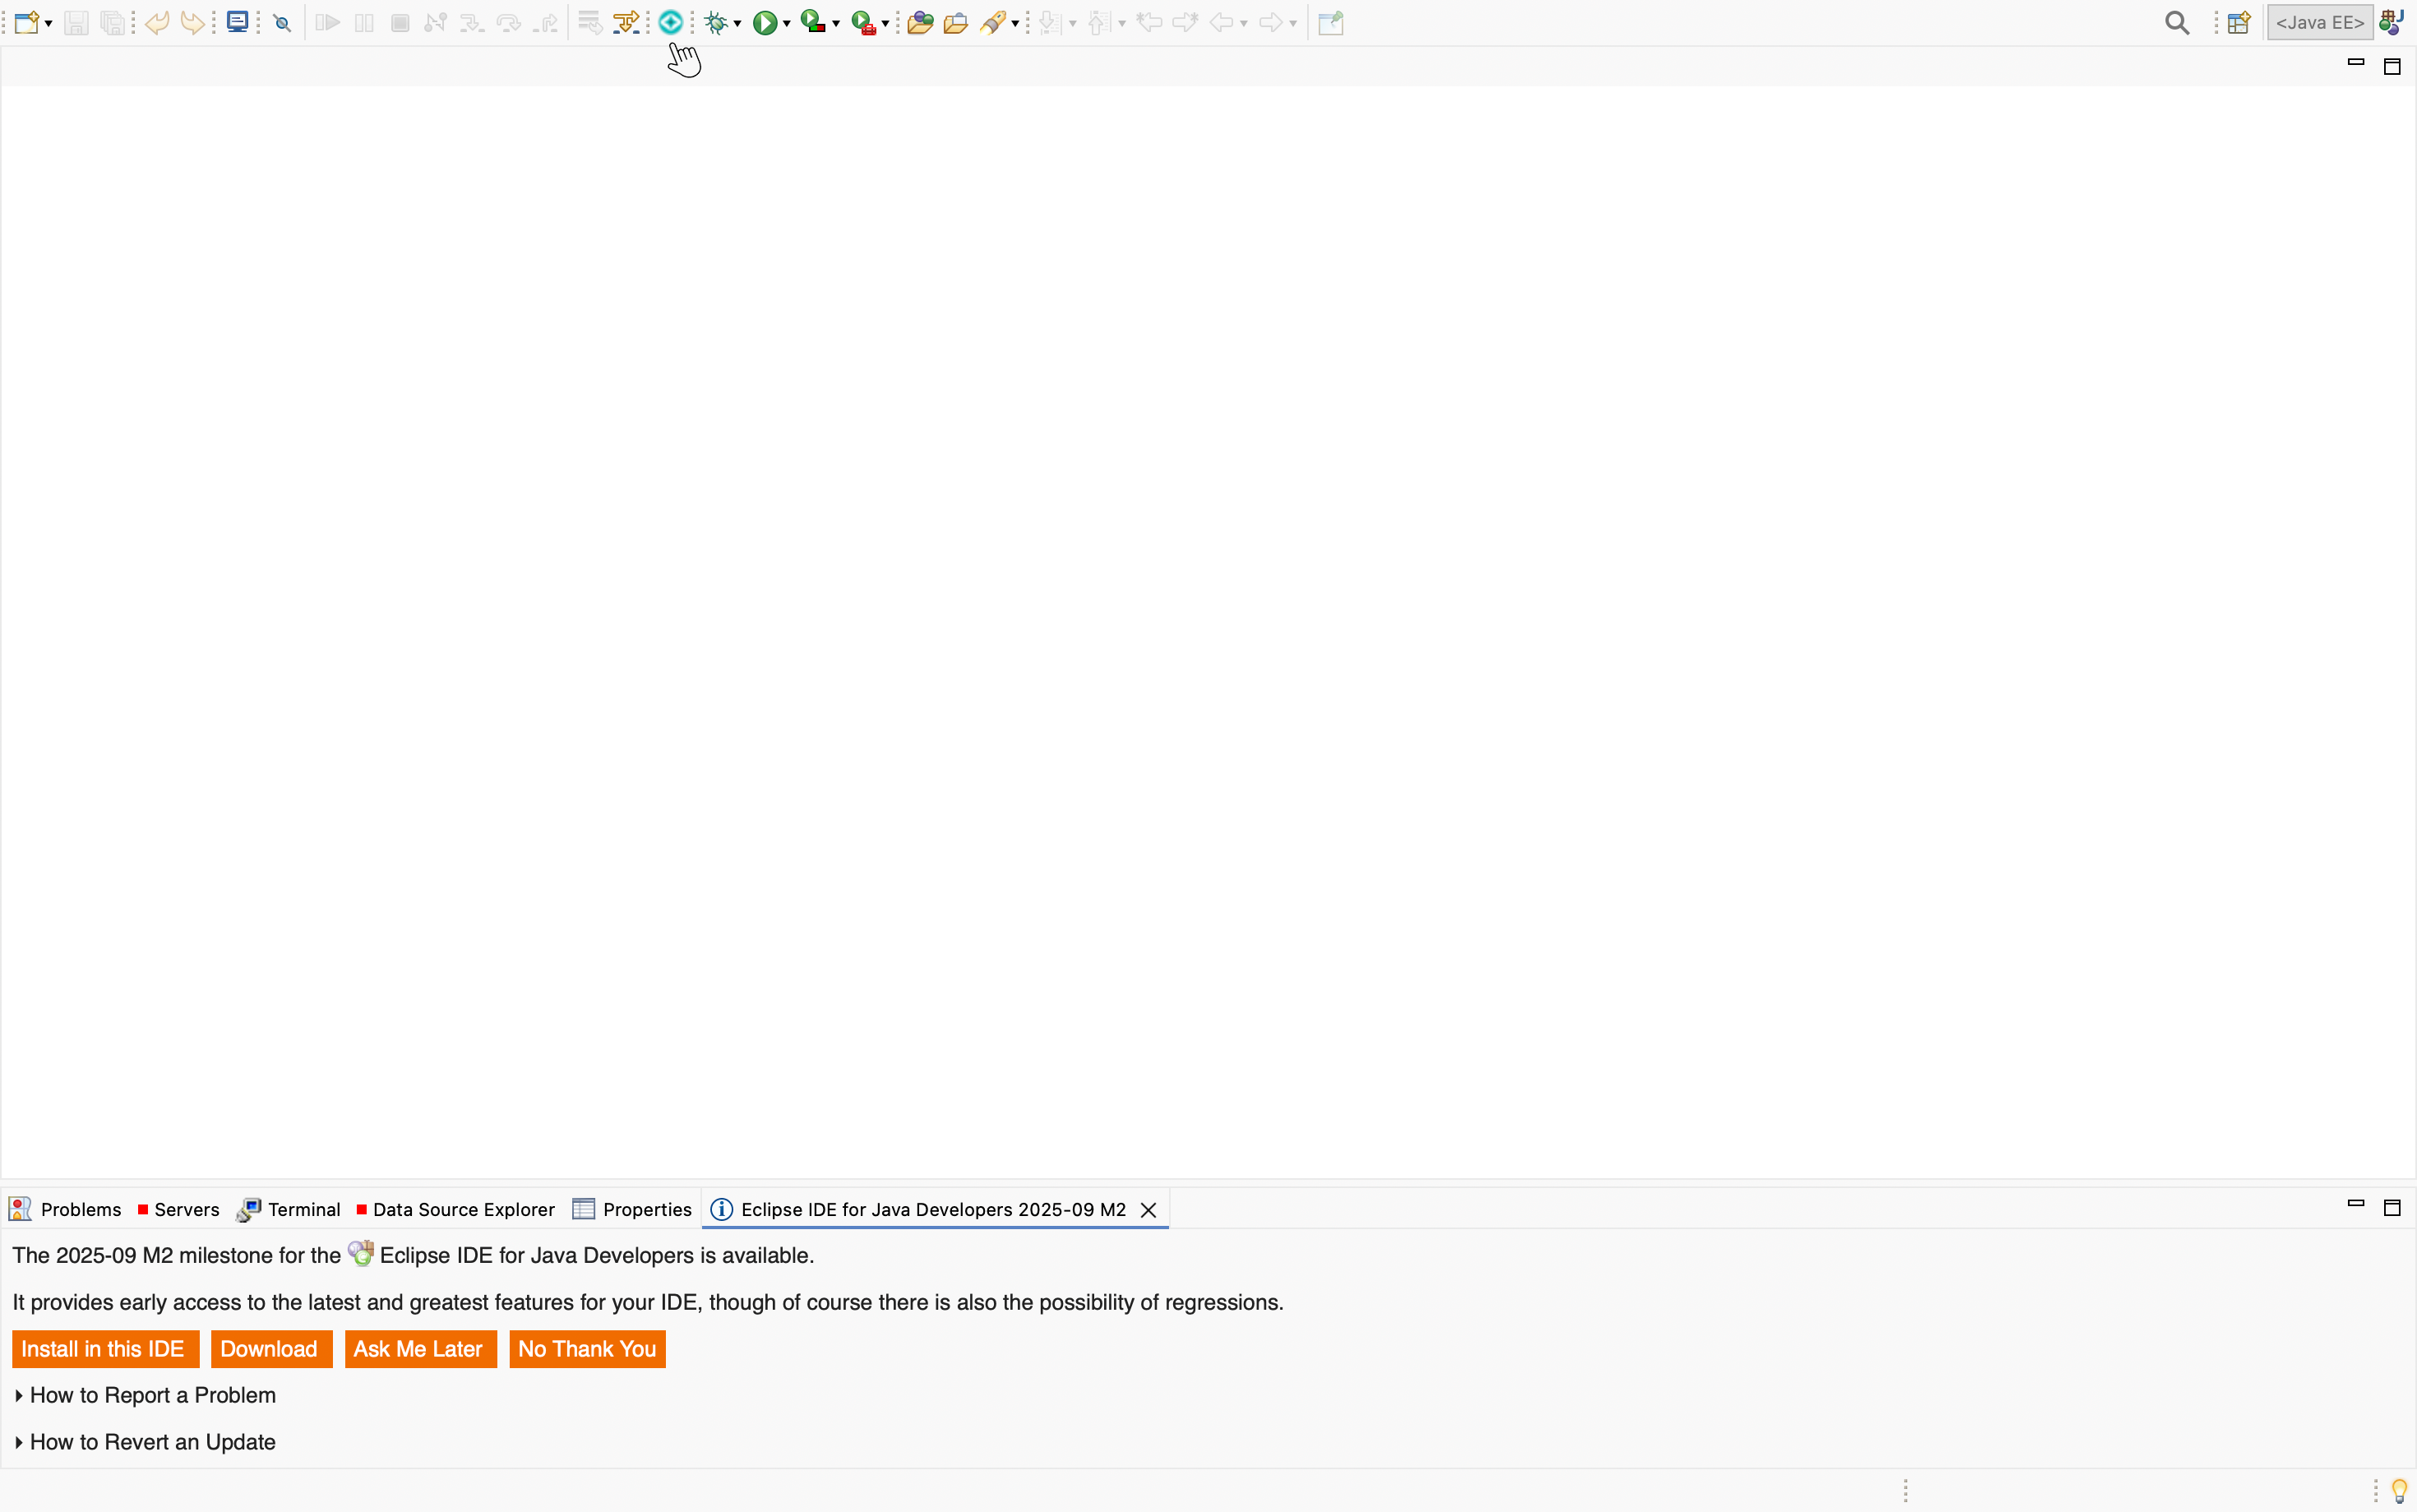
Task: Switch to the Java perspective icon
Action: tap(2391, 22)
